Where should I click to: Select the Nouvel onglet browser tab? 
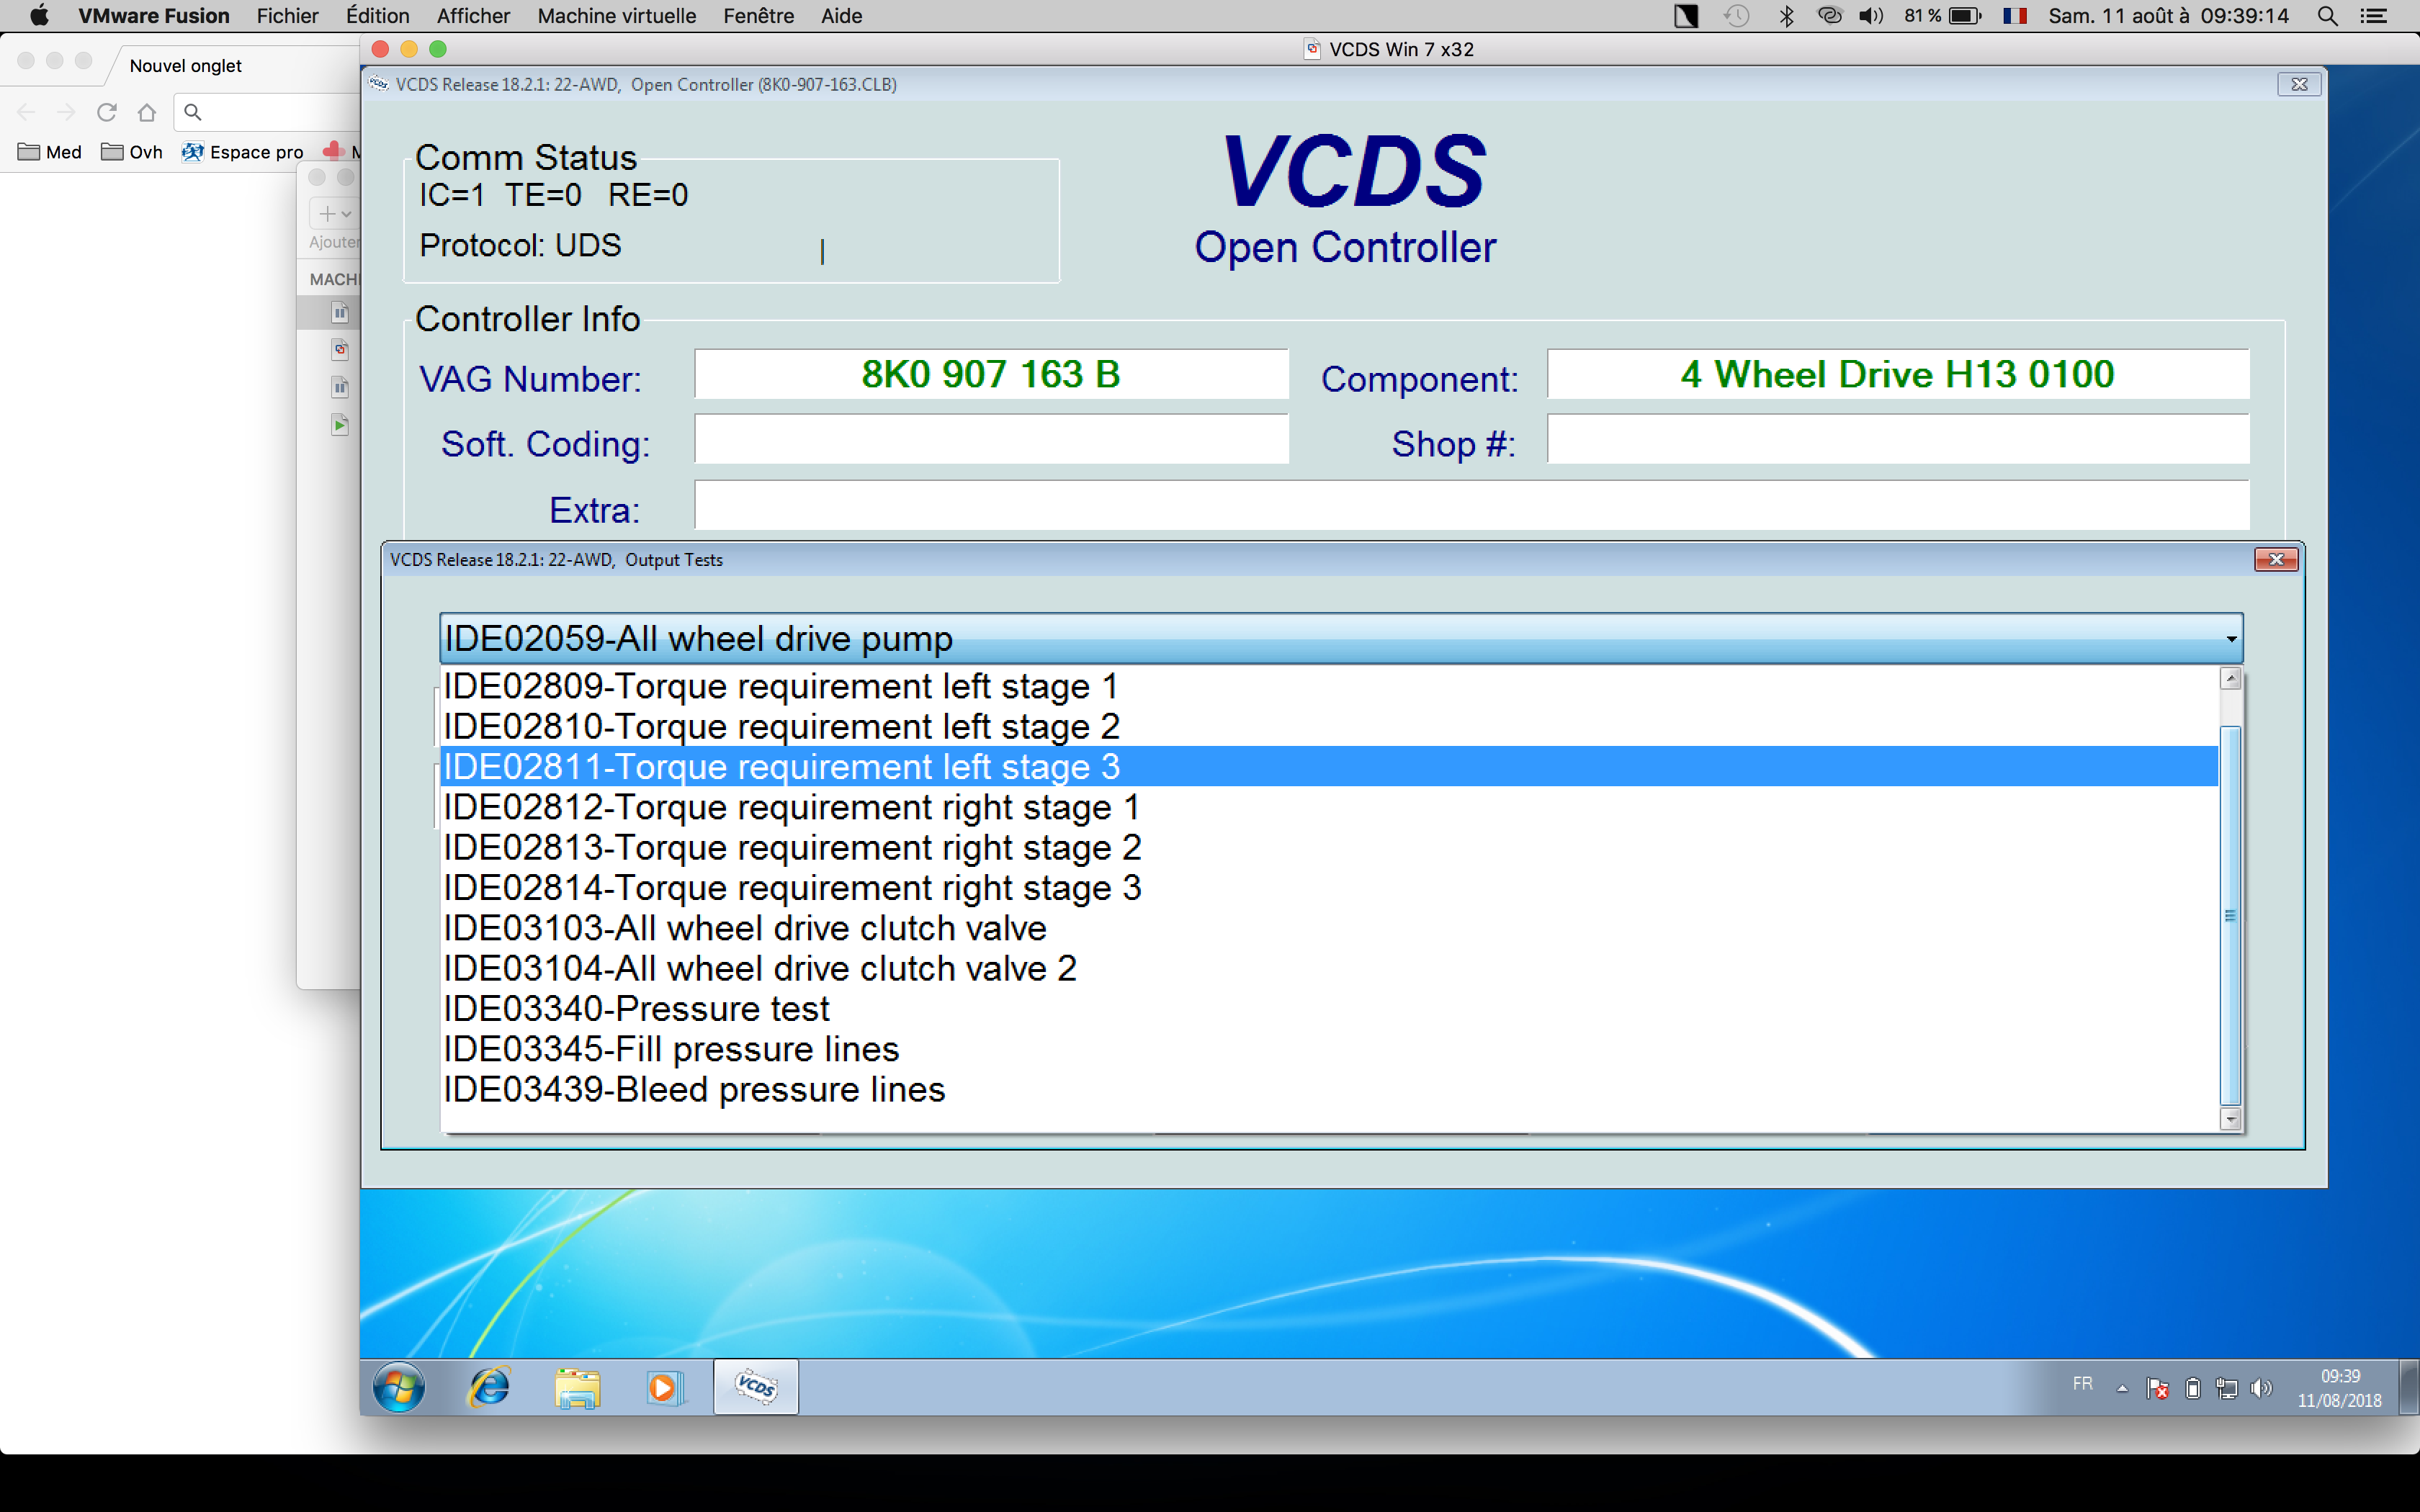[186, 65]
